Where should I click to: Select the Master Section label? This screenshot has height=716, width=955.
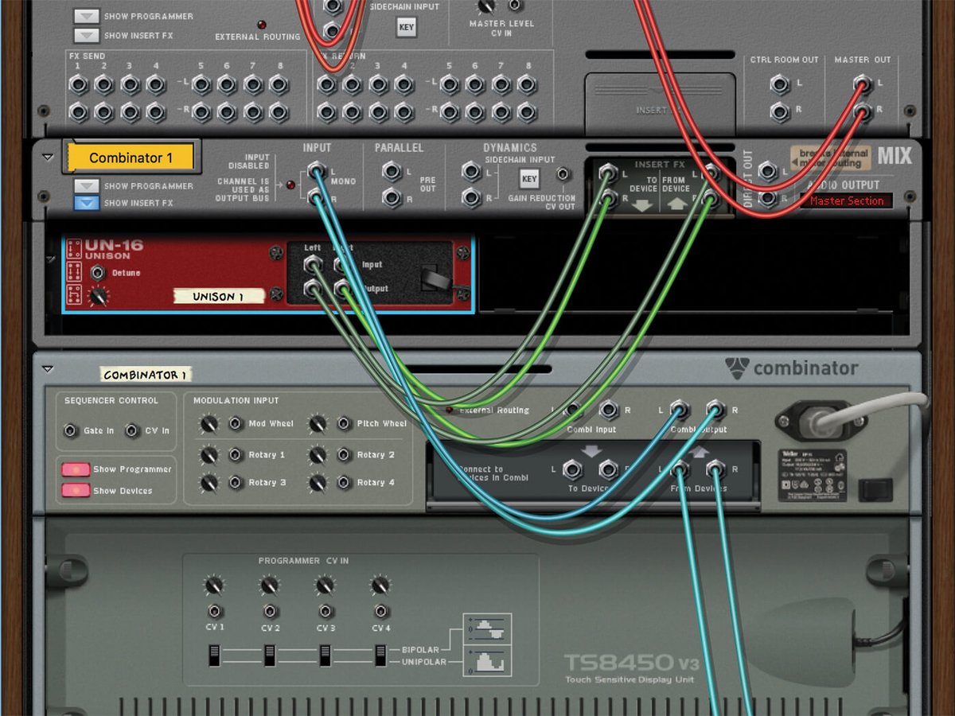click(x=847, y=200)
